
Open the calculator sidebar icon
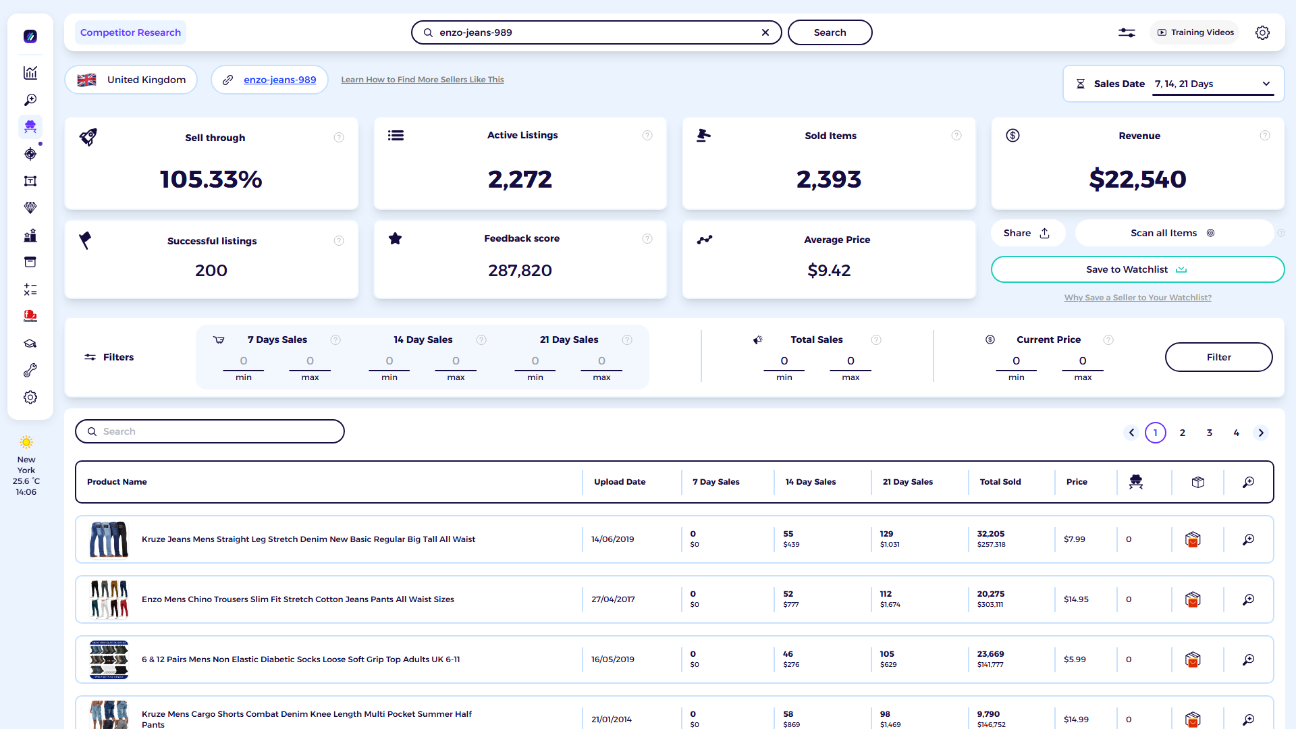(30, 290)
